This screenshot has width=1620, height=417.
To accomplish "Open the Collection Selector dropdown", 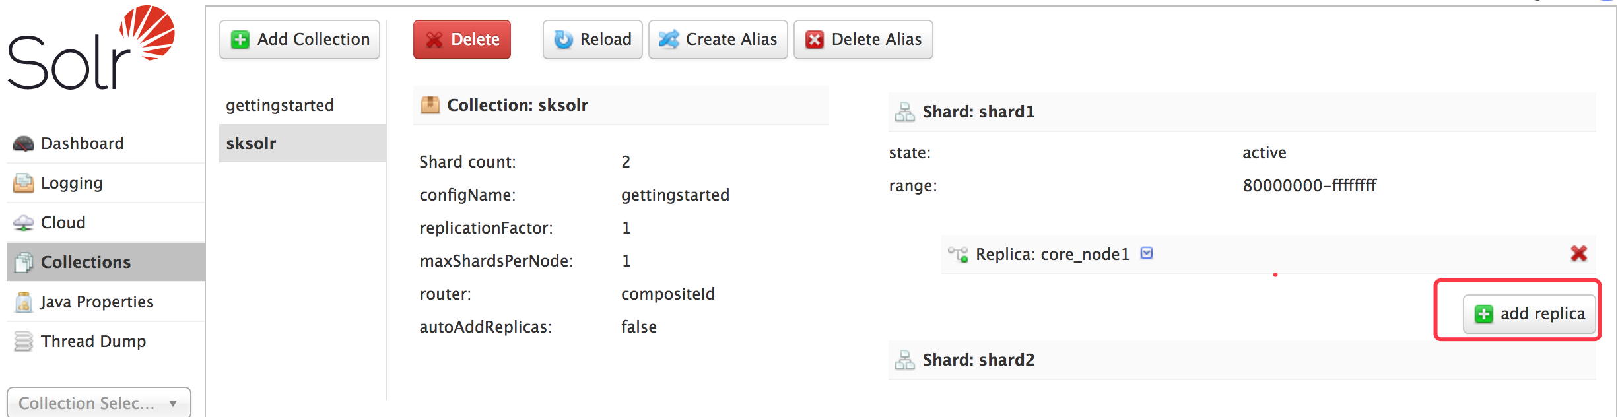I will coord(99,402).
